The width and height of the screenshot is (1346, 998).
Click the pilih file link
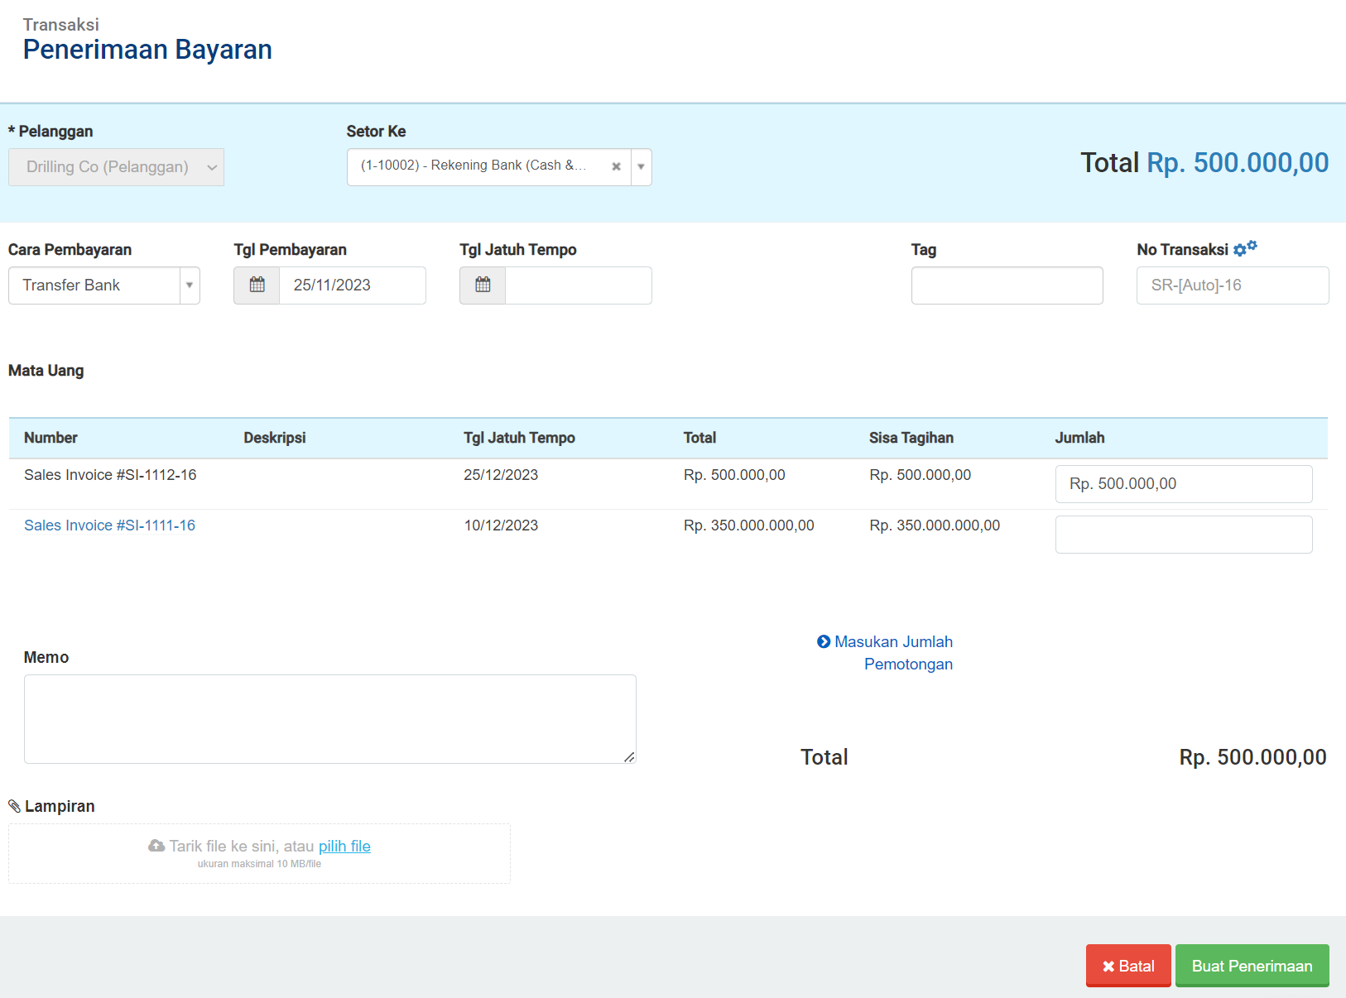point(344,847)
